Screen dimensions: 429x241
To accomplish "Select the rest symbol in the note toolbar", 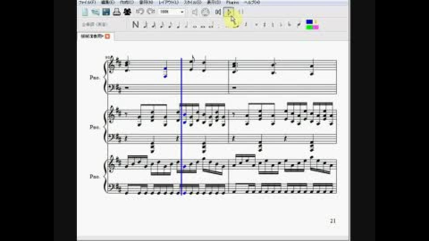I will click(245, 25).
